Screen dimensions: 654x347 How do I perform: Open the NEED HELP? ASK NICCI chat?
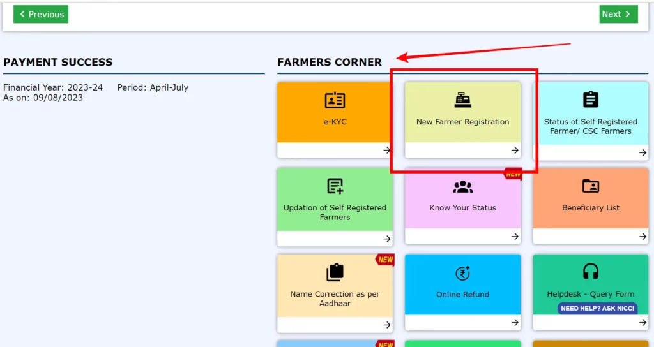coord(597,308)
